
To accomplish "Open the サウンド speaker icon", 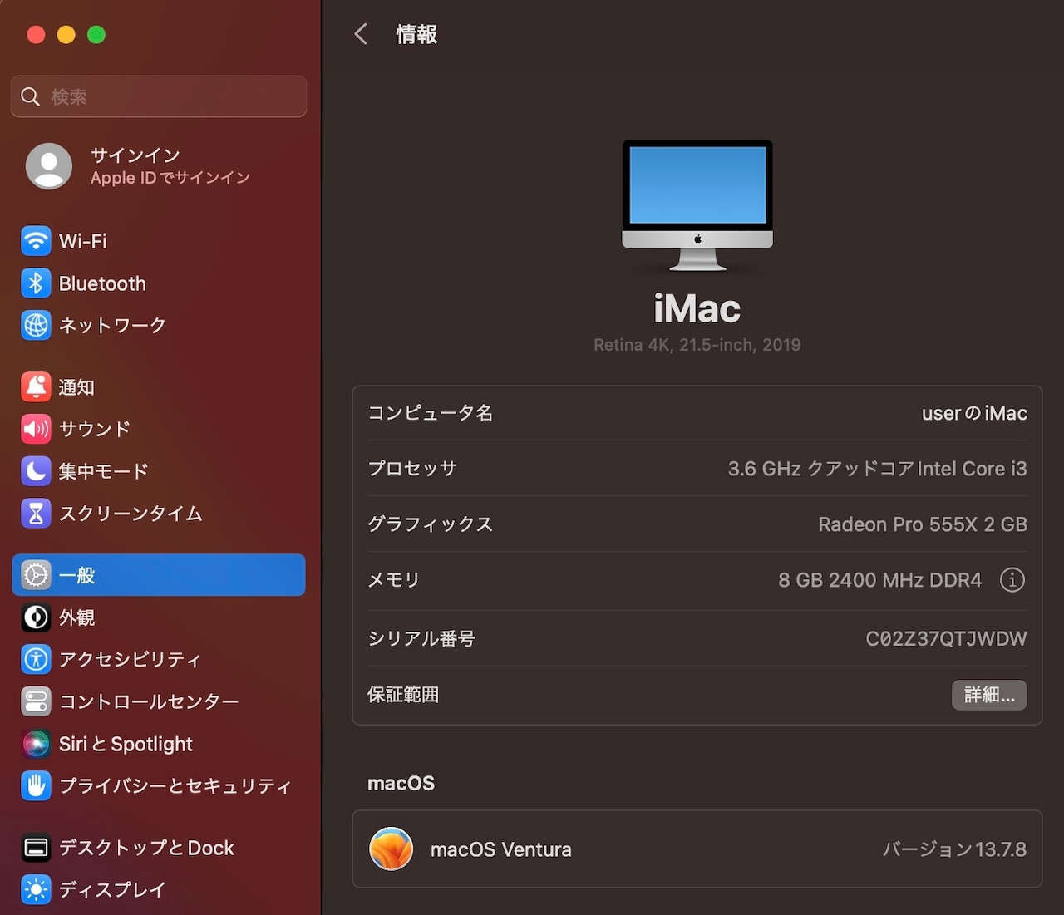I will click(36, 429).
